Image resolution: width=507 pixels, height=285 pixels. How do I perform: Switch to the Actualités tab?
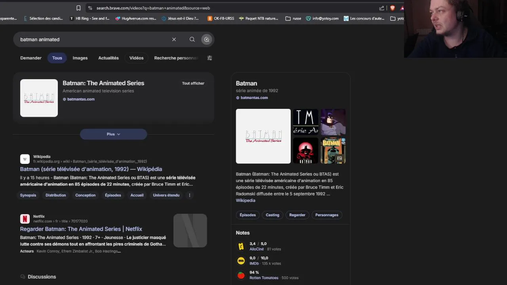coord(109,58)
